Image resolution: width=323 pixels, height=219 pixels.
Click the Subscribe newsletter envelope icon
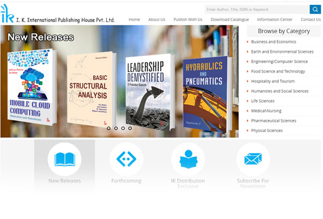tap(253, 159)
